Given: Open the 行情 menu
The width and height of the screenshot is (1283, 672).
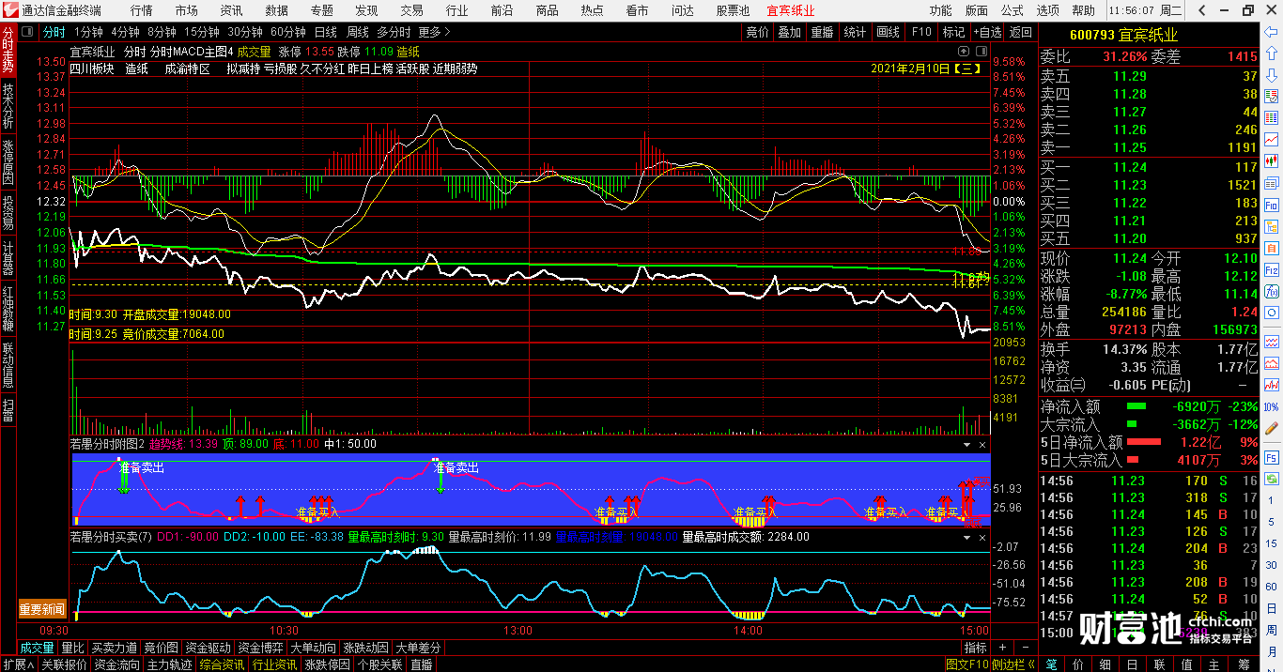Looking at the screenshot, I should pos(142,10).
